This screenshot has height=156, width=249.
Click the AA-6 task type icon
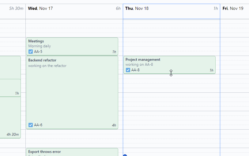(31, 125)
